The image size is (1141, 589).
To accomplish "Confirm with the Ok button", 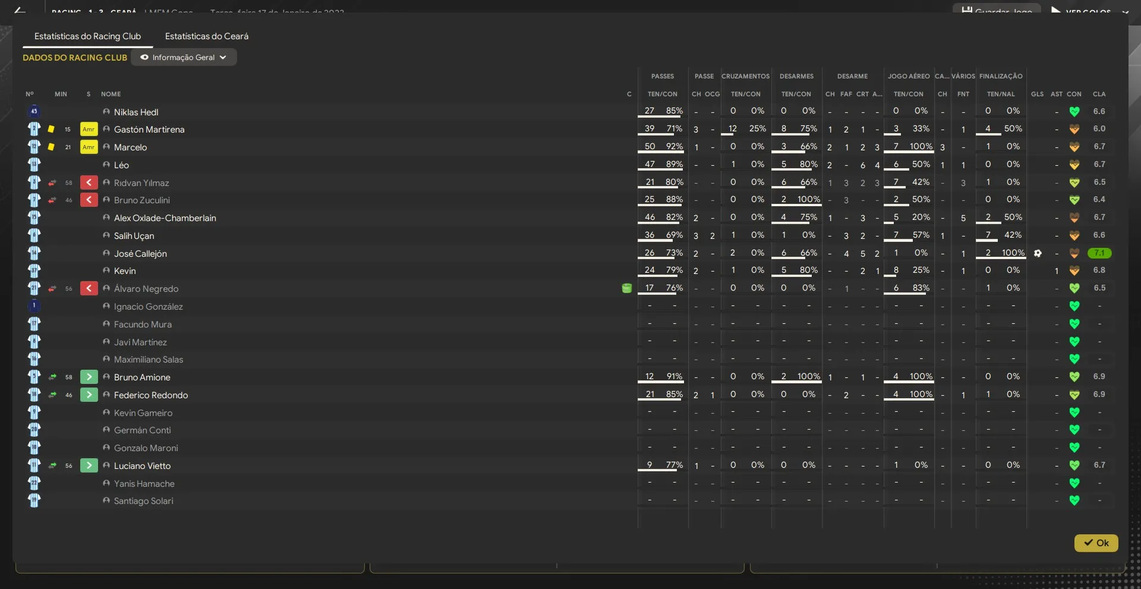I will pos(1096,543).
